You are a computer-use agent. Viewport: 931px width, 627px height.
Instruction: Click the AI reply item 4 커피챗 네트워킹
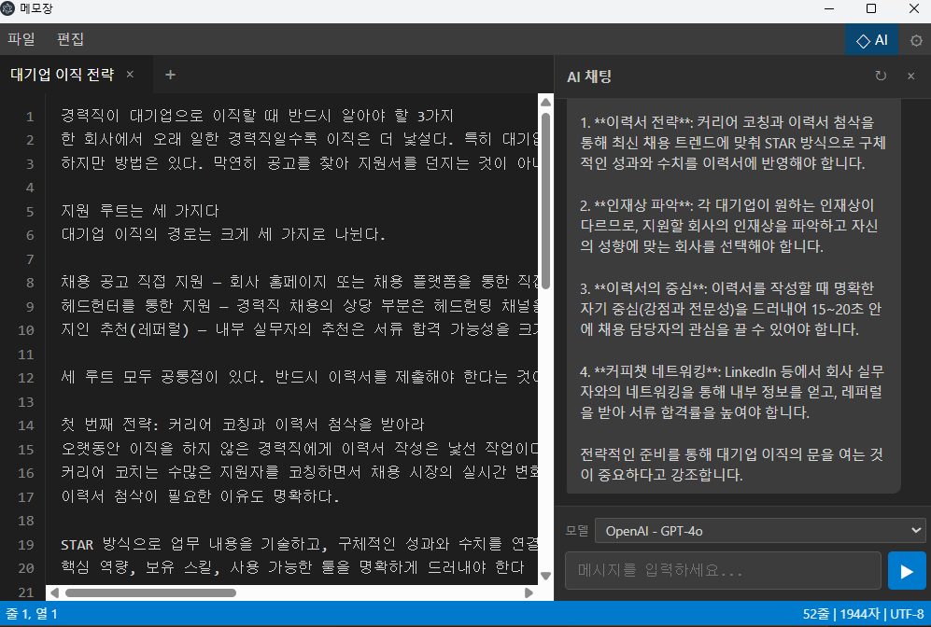[732, 392]
